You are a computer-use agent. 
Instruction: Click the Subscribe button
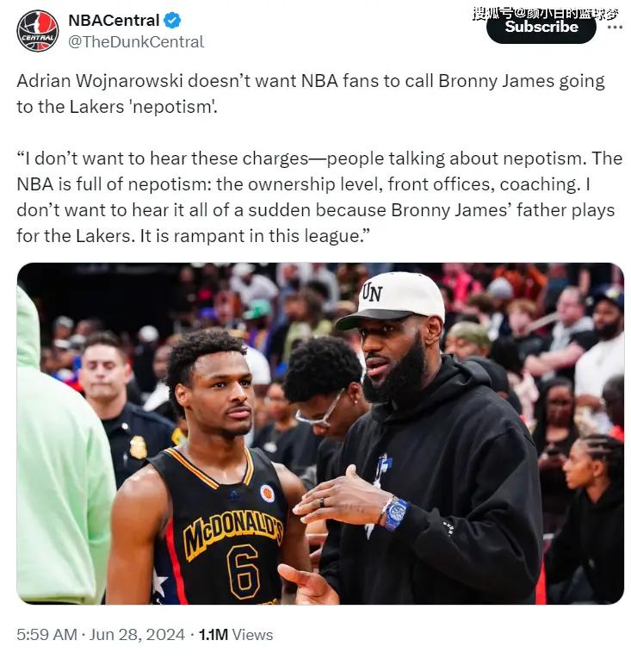(541, 27)
